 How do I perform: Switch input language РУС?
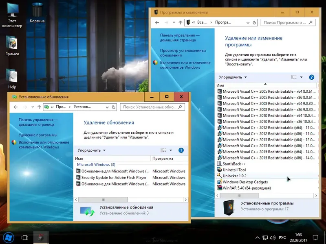[282, 237]
